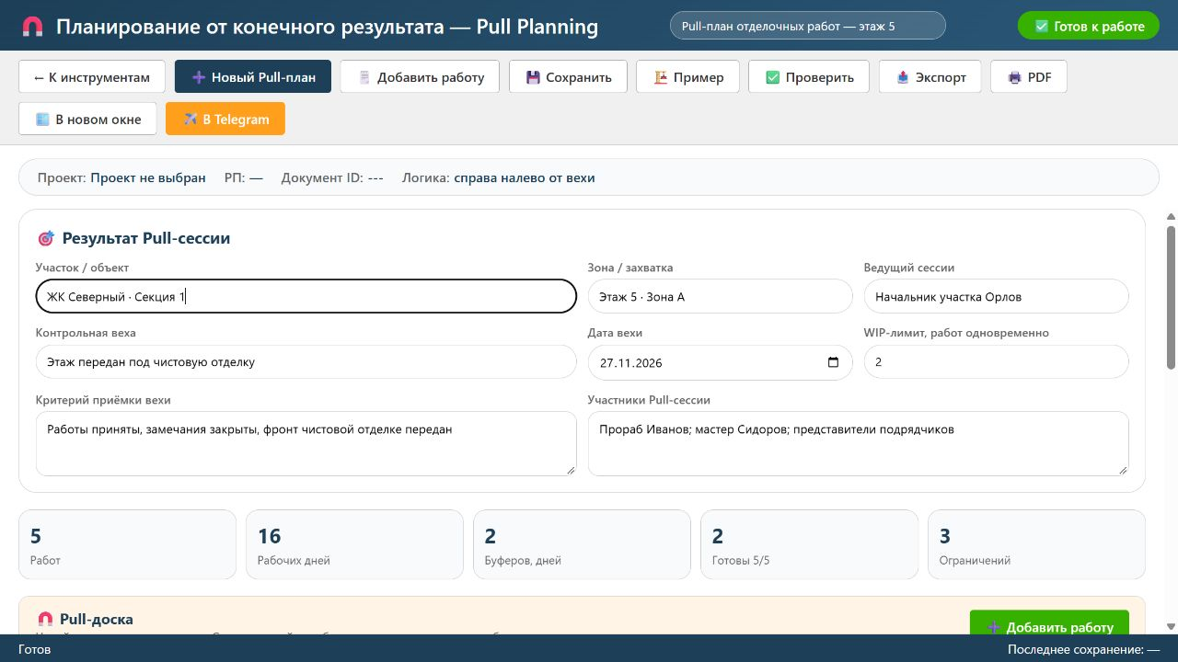1178x662 pixels.
Task: Click the crane icon for Пример
Action: pos(661,77)
